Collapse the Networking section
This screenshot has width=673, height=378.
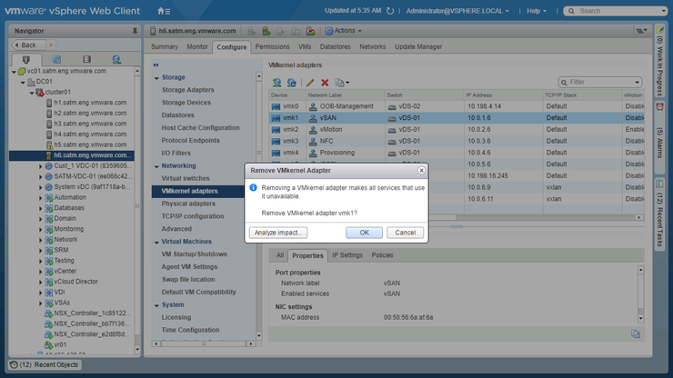tap(156, 166)
